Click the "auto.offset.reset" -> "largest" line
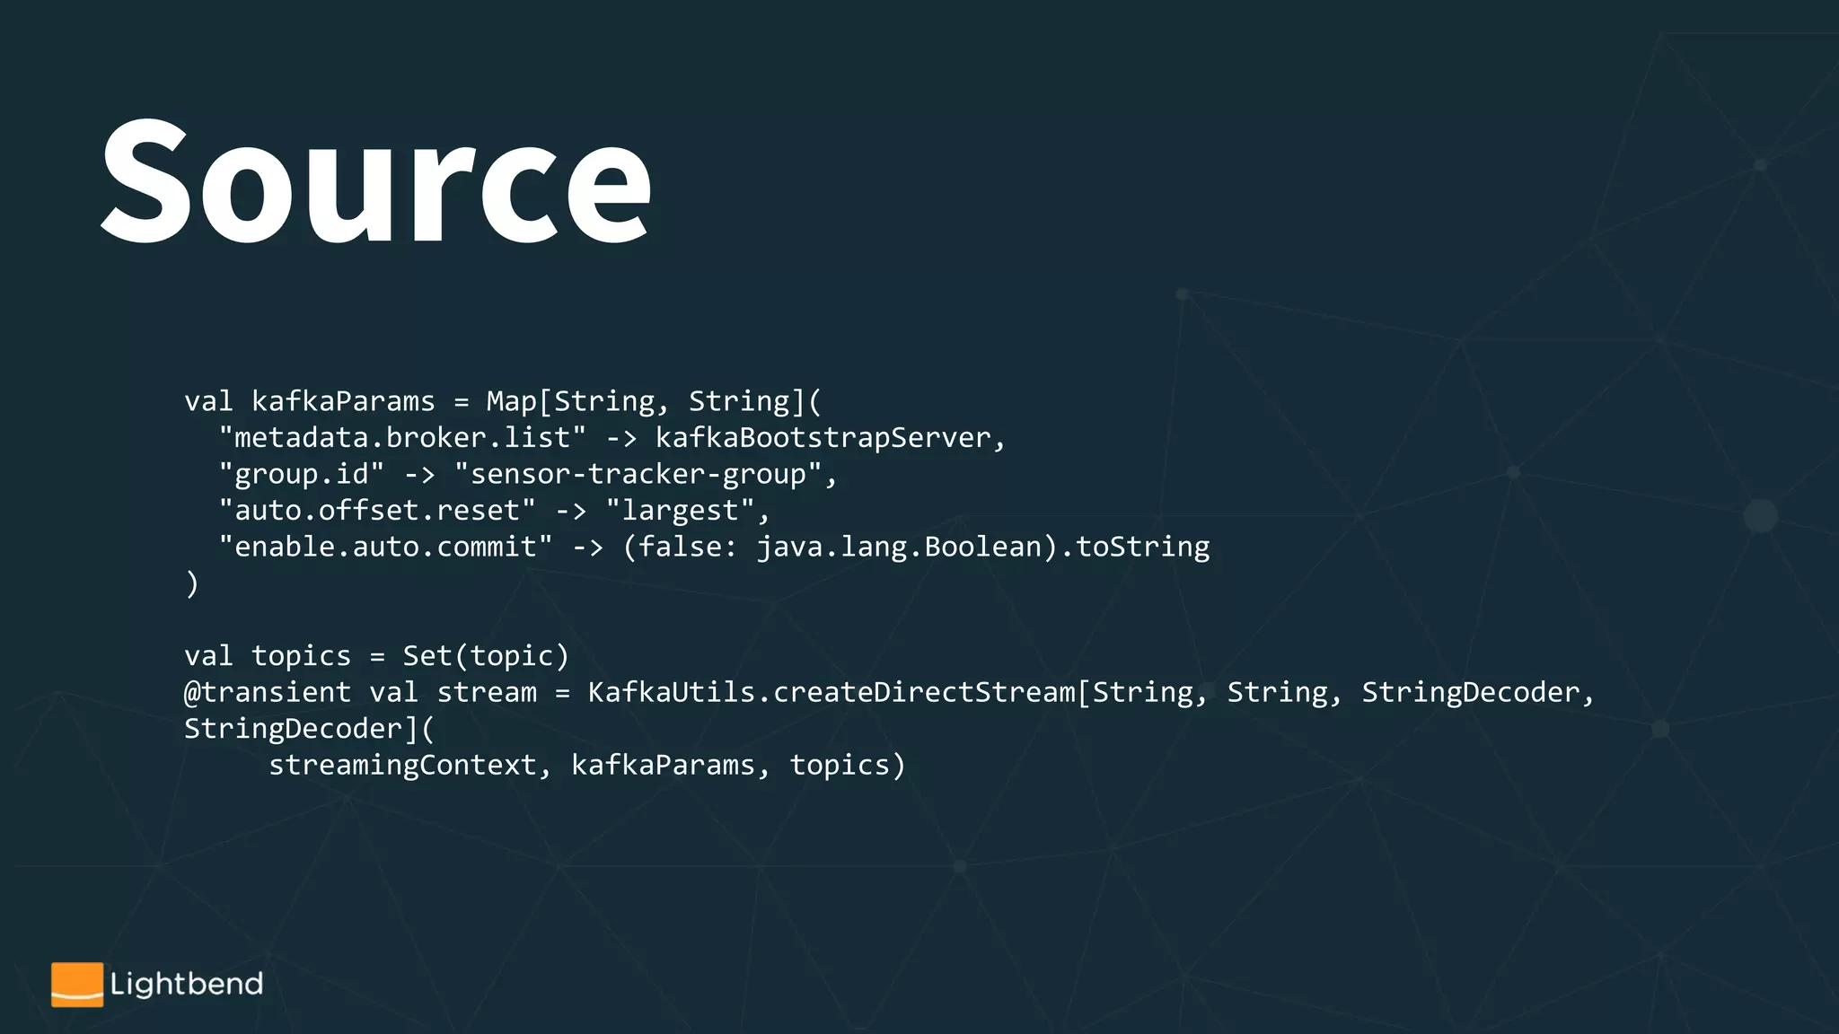Screen dimensions: 1839x1034 click(x=495, y=511)
